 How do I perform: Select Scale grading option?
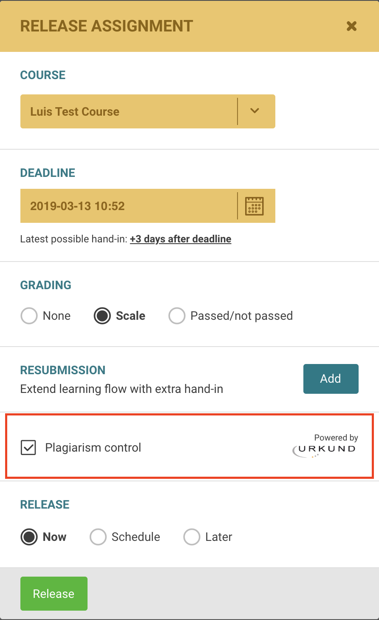pos(102,316)
